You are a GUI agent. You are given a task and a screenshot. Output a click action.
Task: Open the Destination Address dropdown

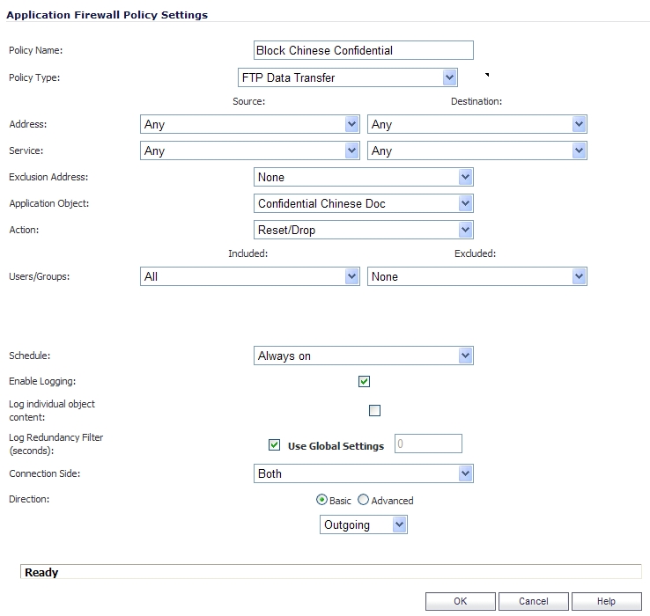tap(477, 124)
